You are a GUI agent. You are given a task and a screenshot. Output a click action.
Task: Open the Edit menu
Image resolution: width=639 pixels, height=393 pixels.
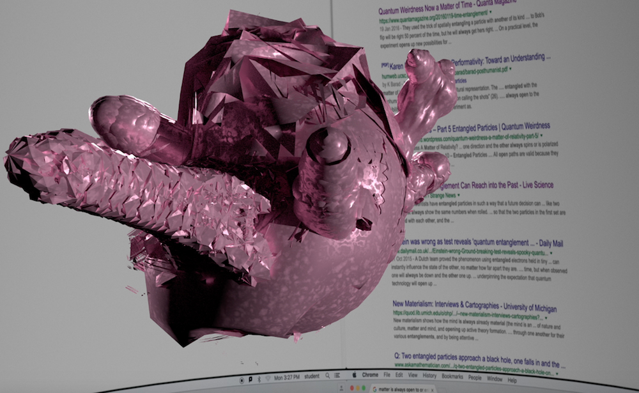[399, 375]
